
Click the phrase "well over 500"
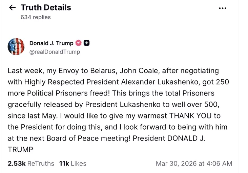pyautogui.click(x=200, y=105)
